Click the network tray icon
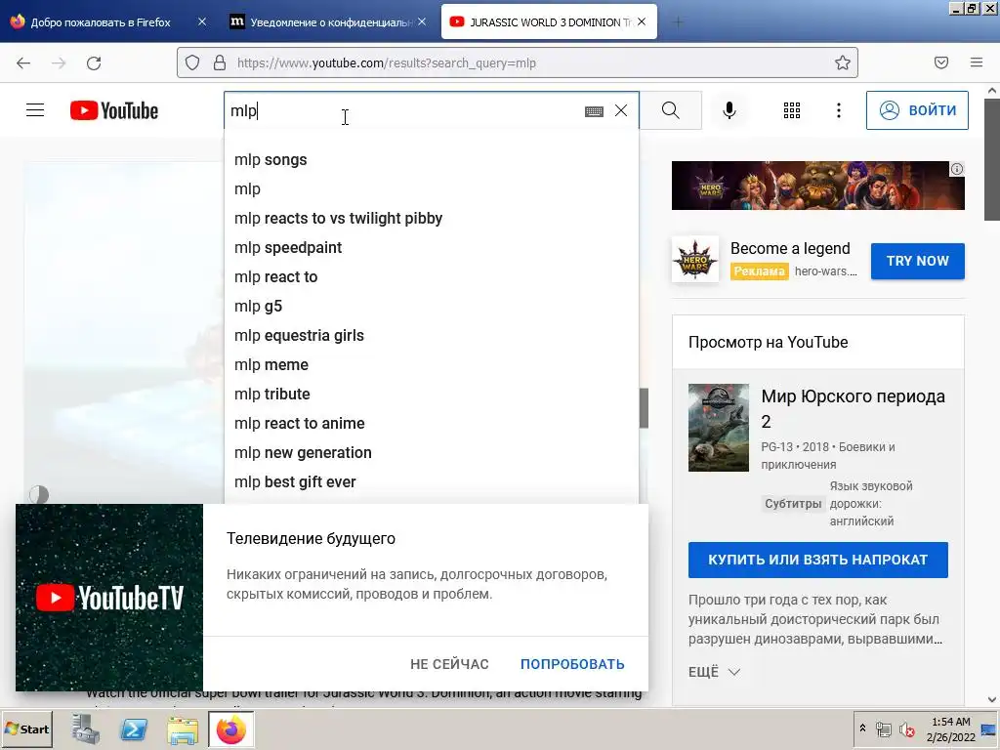Viewport: 1000px width, 750px height. coord(883,730)
